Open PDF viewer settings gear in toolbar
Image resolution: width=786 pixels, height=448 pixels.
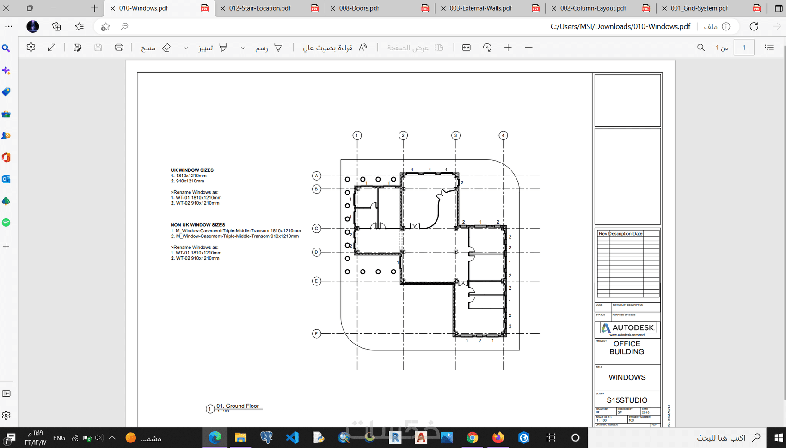[31, 47]
